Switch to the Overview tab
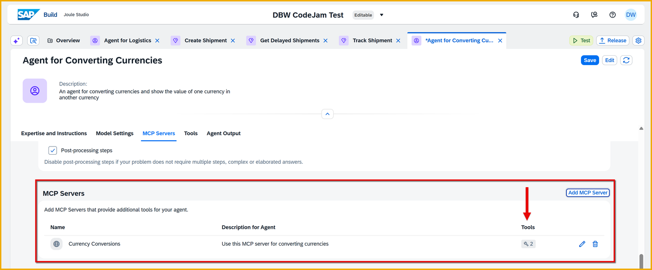This screenshot has height=270, width=652. click(63, 41)
